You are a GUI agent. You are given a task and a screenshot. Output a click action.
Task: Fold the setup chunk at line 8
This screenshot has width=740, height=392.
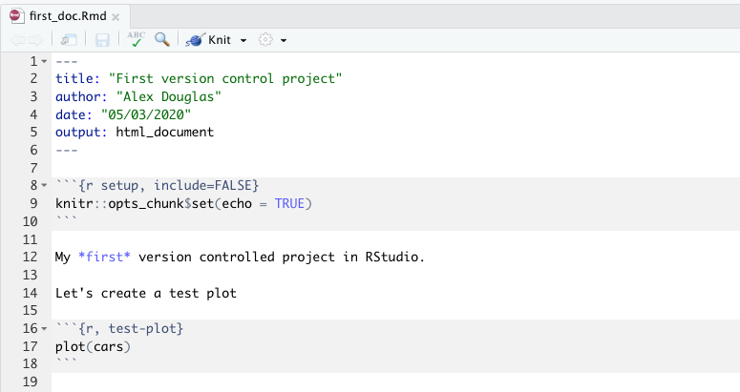click(45, 185)
